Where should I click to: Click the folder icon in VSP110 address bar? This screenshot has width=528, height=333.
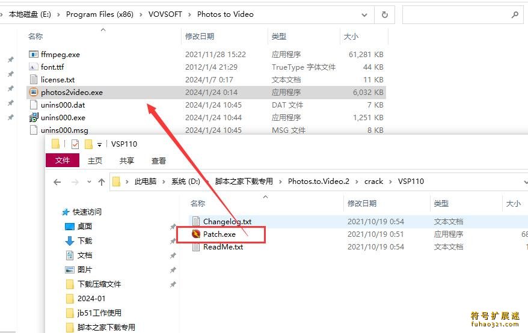click(x=116, y=182)
